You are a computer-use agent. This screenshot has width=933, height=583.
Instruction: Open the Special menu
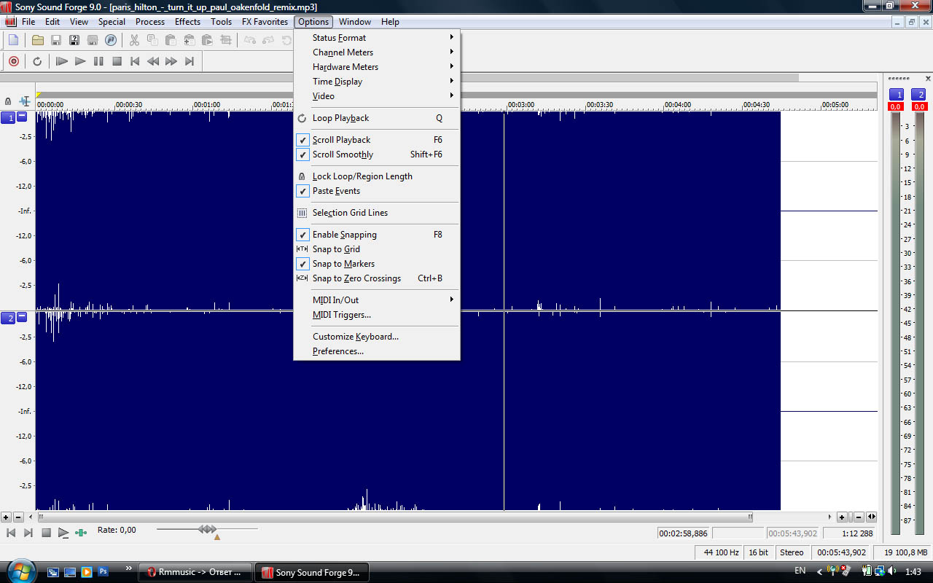[x=112, y=22]
